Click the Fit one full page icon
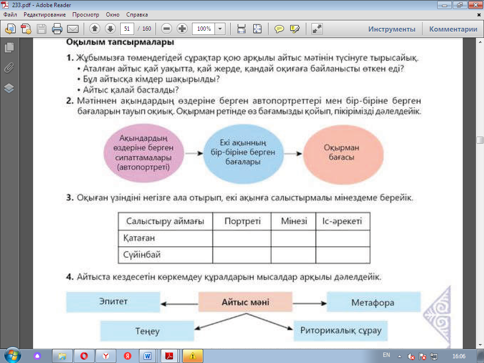484x363 pixels. pos(257,29)
